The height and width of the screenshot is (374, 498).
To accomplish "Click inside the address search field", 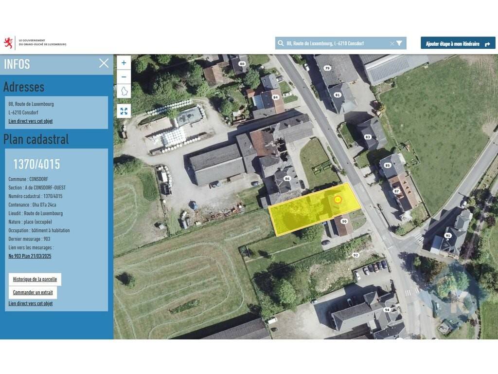I will (x=336, y=43).
